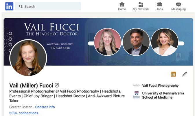The image size is (195, 116).
Task: Open the Jobs briefcase icon
Action: coord(159,4)
